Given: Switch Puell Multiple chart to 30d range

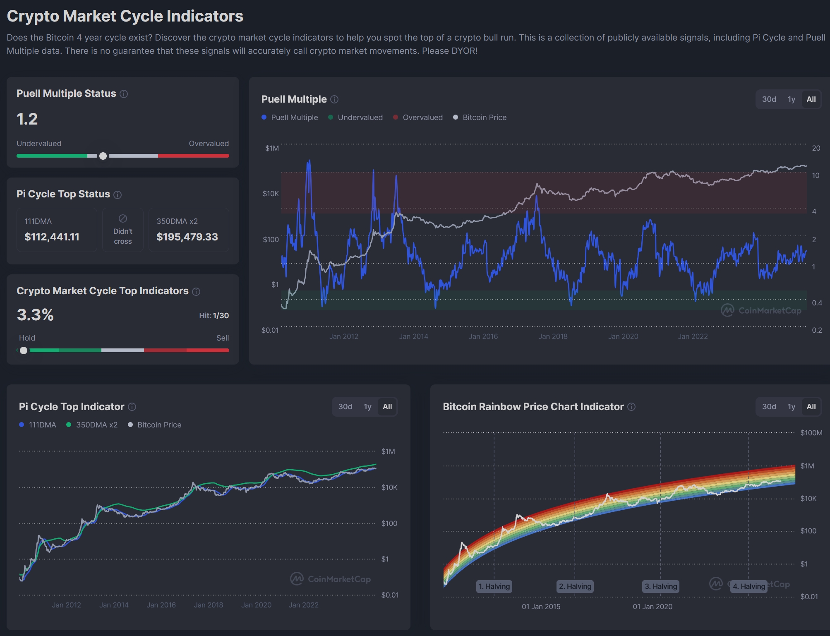Looking at the screenshot, I should coord(769,99).
